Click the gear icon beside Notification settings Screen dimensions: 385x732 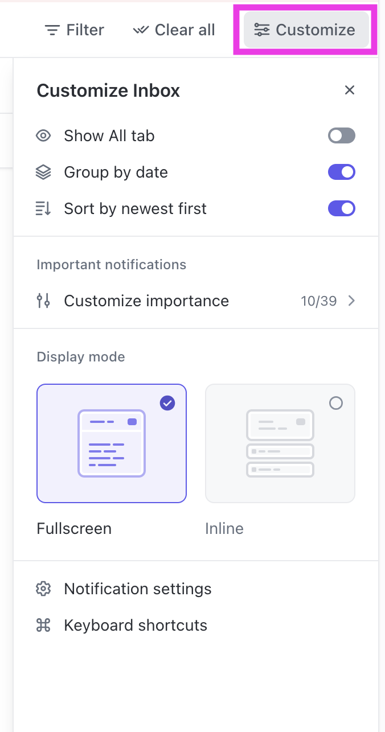click(x=43, y=589)
